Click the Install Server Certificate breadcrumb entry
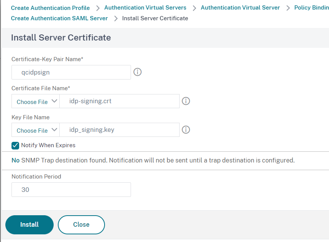Image resolution: width=329 pixels, height=242 pixels. 155,18
